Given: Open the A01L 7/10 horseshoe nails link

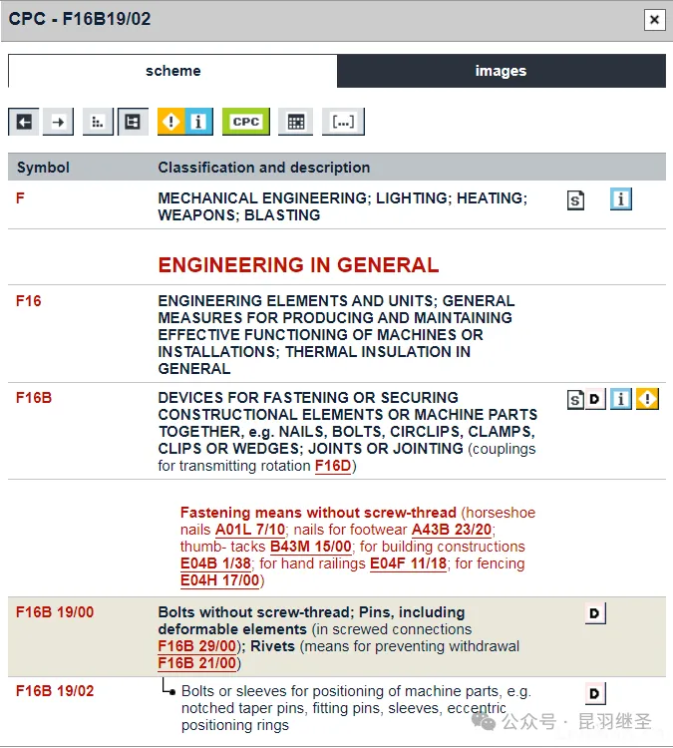Looking at the screenshot, I should (249, 530).
